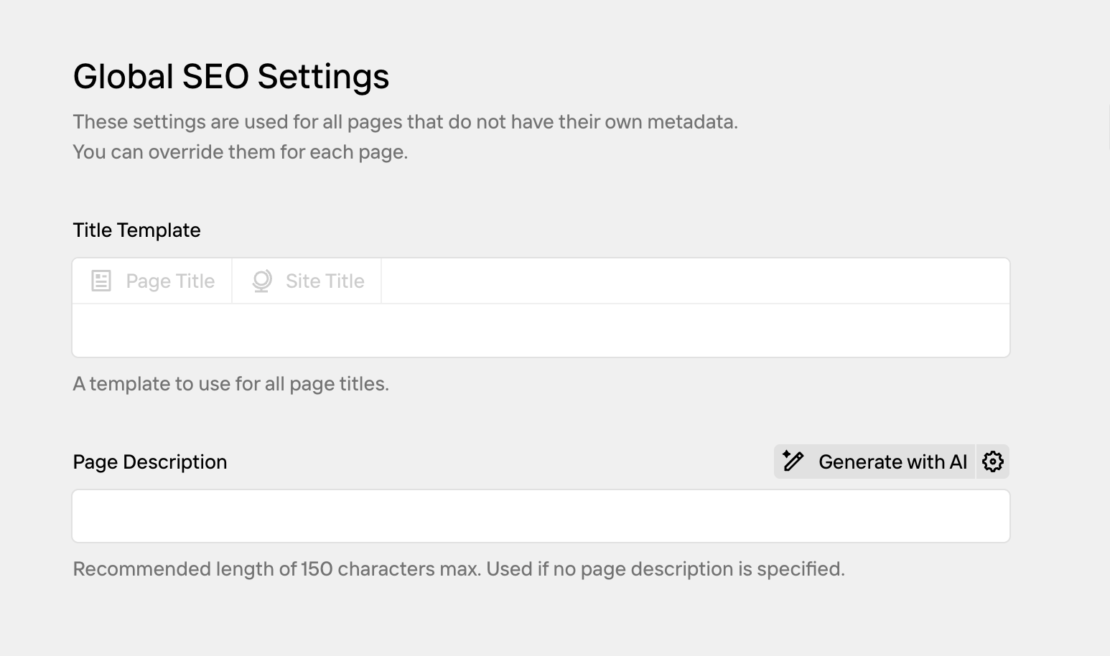
Task: Click the 'You can override them' line
Action: click(x=240, y=152)
